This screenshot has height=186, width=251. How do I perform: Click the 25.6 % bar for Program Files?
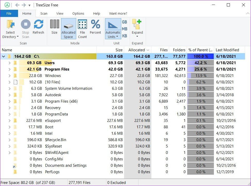coord(201,69)
